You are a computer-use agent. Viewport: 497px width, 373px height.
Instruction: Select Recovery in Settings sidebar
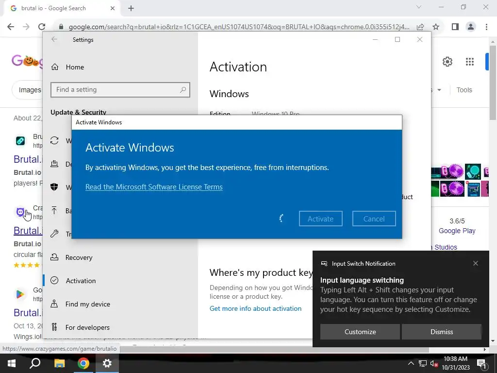point(79,257)
